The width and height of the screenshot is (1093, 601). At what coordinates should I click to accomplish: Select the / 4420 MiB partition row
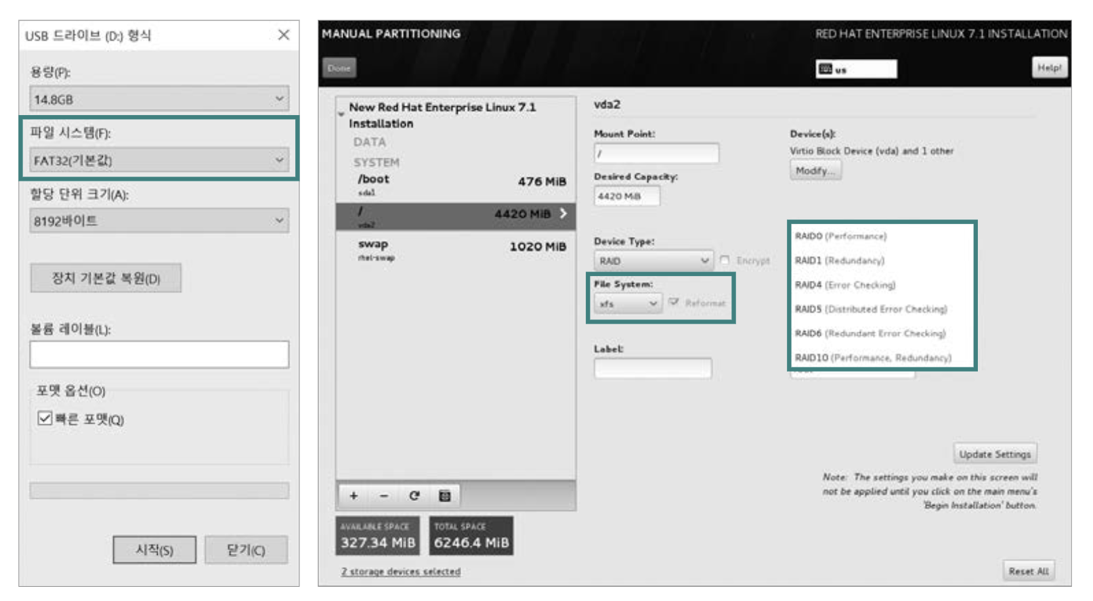click(456, 216)
